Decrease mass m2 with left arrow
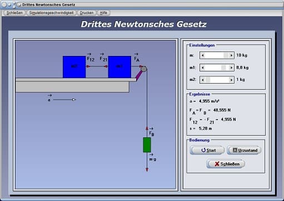 [x=203, y=80]
